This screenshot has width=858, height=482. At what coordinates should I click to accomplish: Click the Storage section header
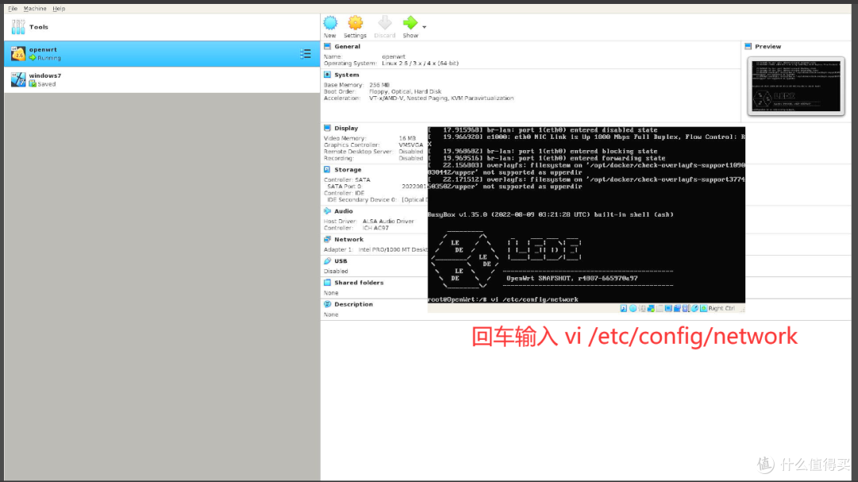347,170
